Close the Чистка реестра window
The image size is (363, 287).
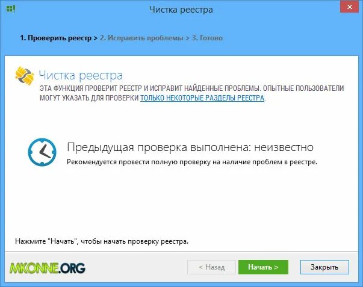(x=349, y=7)
